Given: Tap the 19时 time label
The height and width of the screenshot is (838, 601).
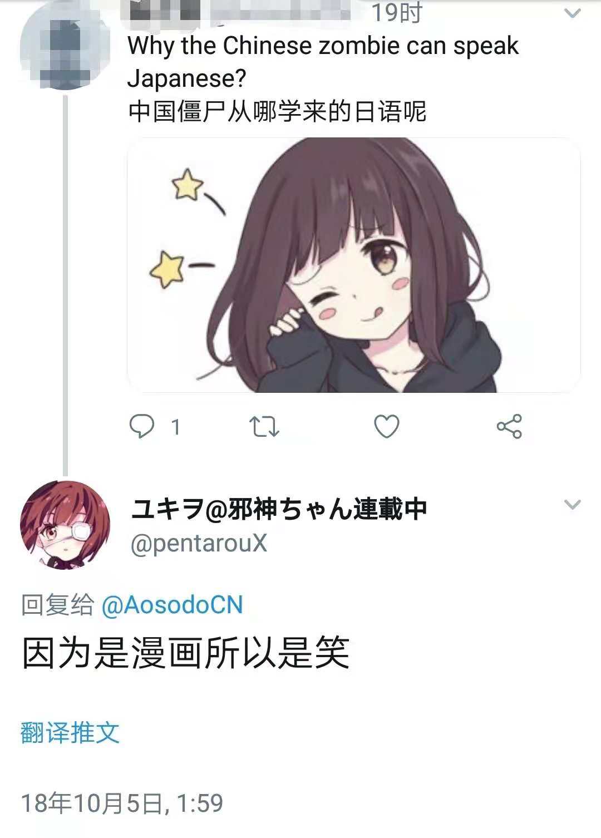Looking at the screenshot, I should tap(397, 12).
